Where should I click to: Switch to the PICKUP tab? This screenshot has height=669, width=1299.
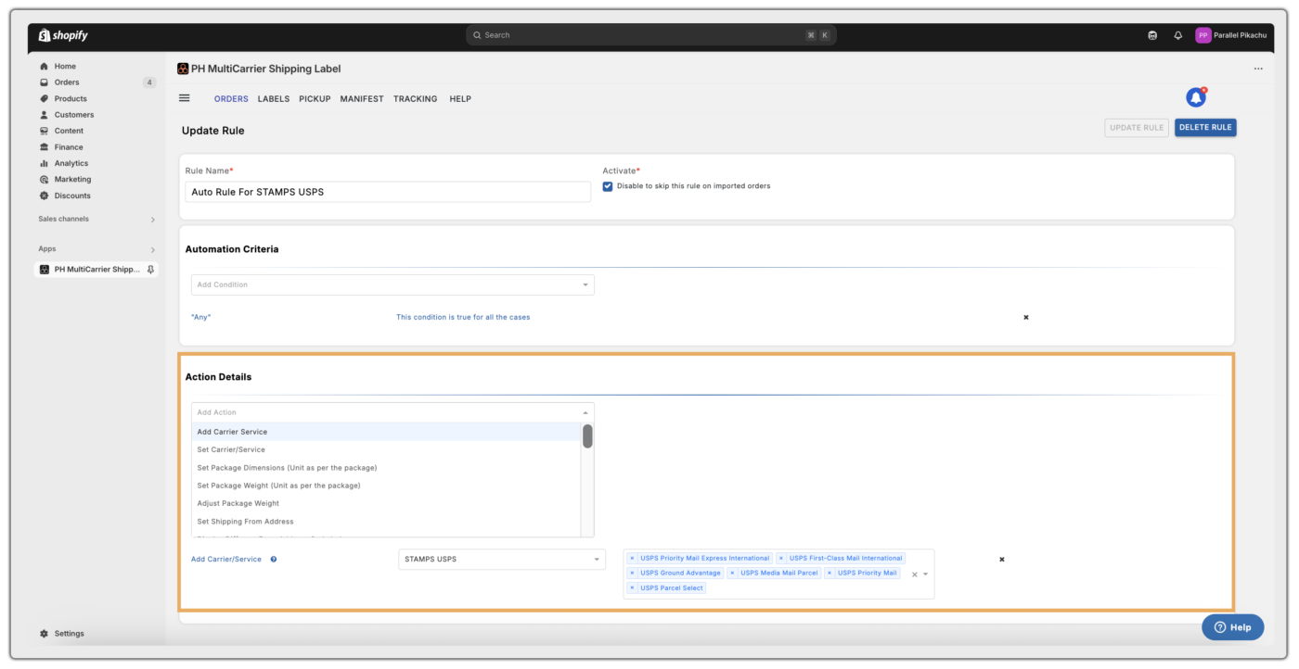click(315, 99)
